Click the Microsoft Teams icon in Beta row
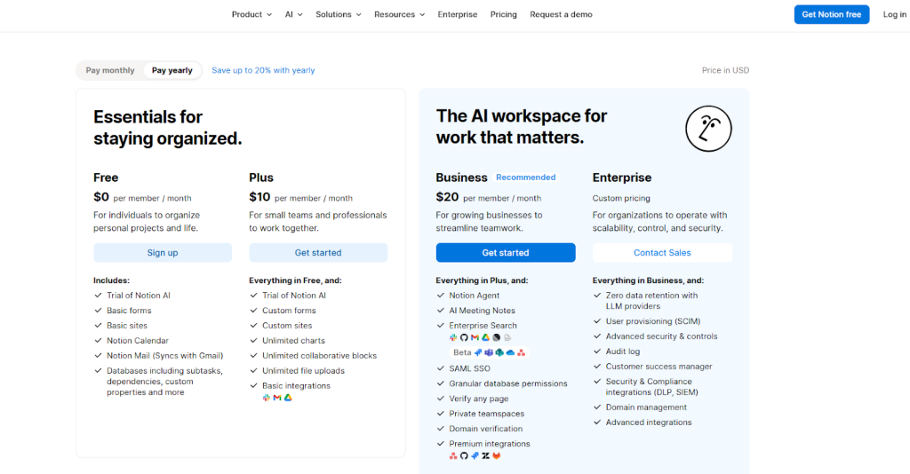Screen dimensions: 910x474 (x=489, y=353)
